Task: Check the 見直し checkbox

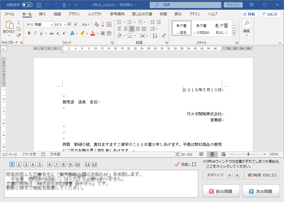Action: [194, 164]
